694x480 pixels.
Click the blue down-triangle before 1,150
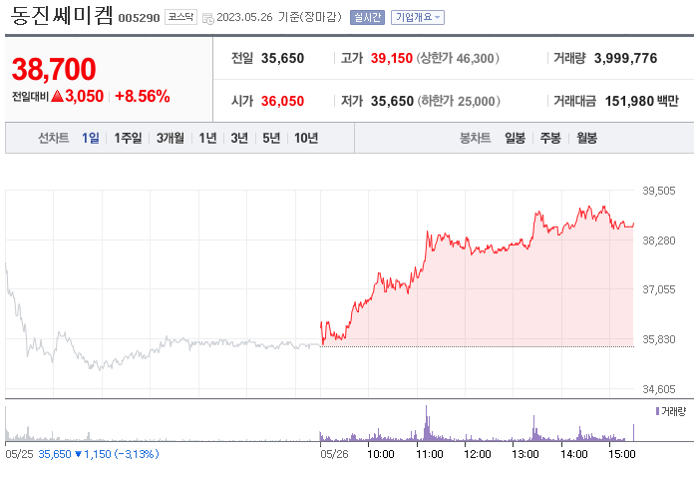(79, 454)
